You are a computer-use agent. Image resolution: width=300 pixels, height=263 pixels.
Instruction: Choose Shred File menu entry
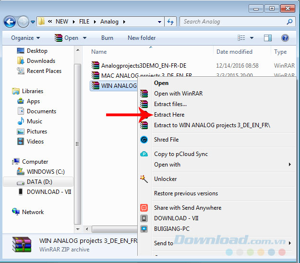(x=166, y=140)
